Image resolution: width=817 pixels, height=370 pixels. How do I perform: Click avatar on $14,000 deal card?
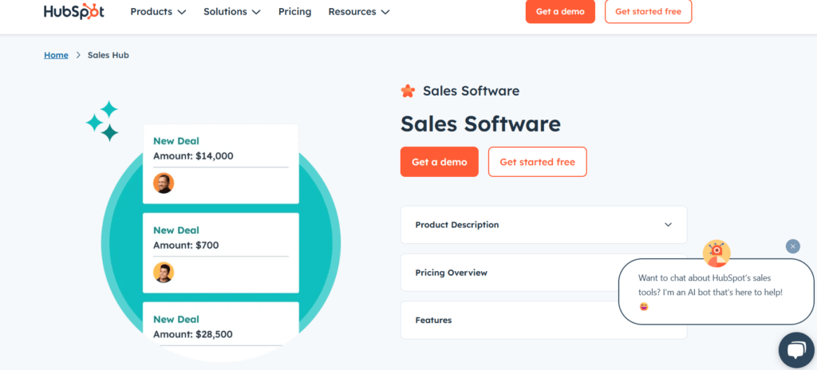163,183
